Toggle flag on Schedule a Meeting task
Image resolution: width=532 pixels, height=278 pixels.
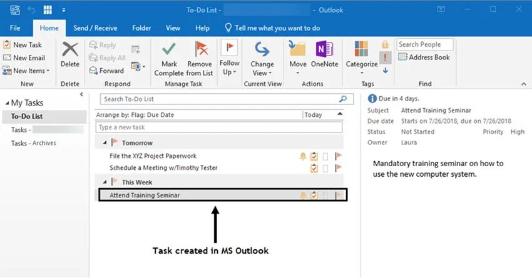point(338,168)
